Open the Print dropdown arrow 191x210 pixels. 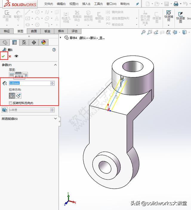tap(181, 4)
